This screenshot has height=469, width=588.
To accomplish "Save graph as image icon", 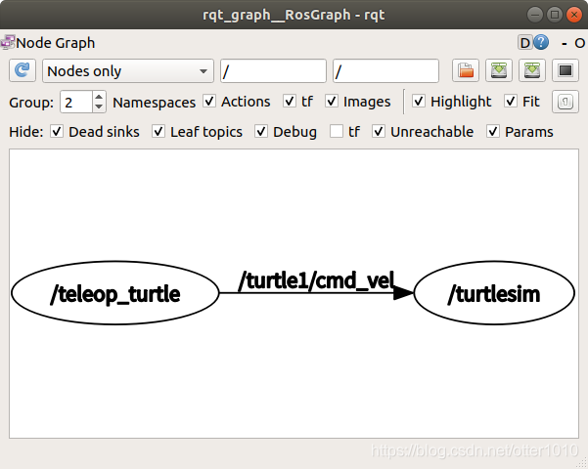I will coord(565,70).
